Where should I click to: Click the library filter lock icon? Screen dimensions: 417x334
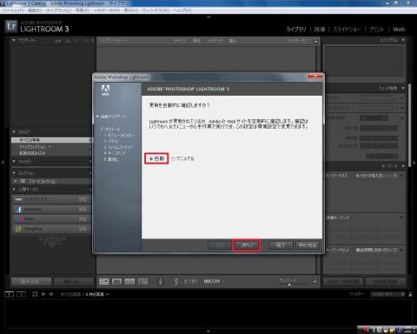pyautogui.click(x=316, y=41)
